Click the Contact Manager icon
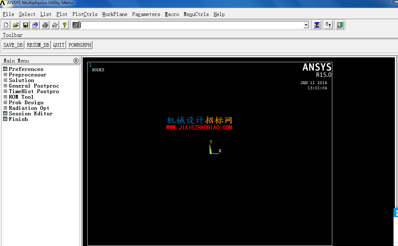The width and height of the screenshot is (398, 246). 340,25
